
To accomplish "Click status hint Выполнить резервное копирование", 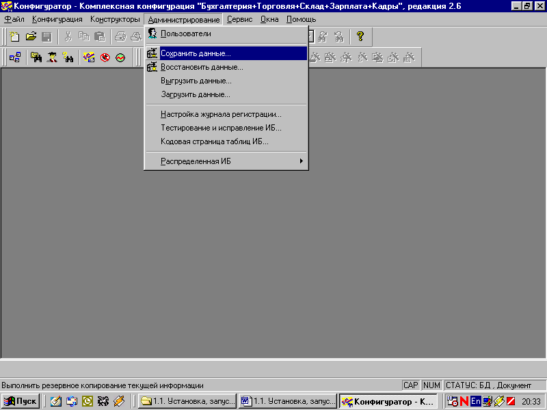I will (102, 385).
